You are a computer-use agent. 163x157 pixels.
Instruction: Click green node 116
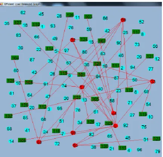[56, 131]
